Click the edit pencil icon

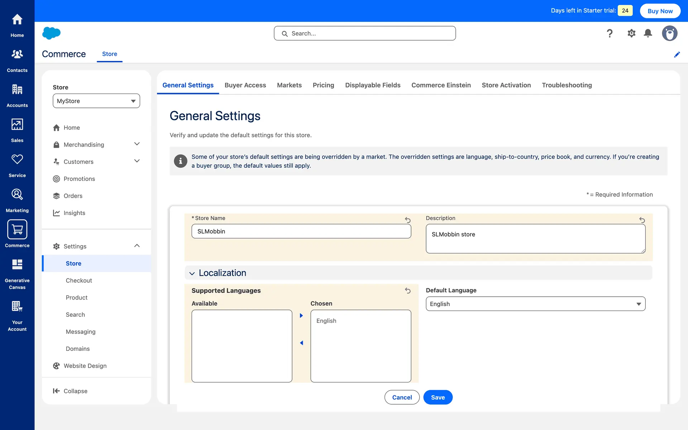point(677,54)
